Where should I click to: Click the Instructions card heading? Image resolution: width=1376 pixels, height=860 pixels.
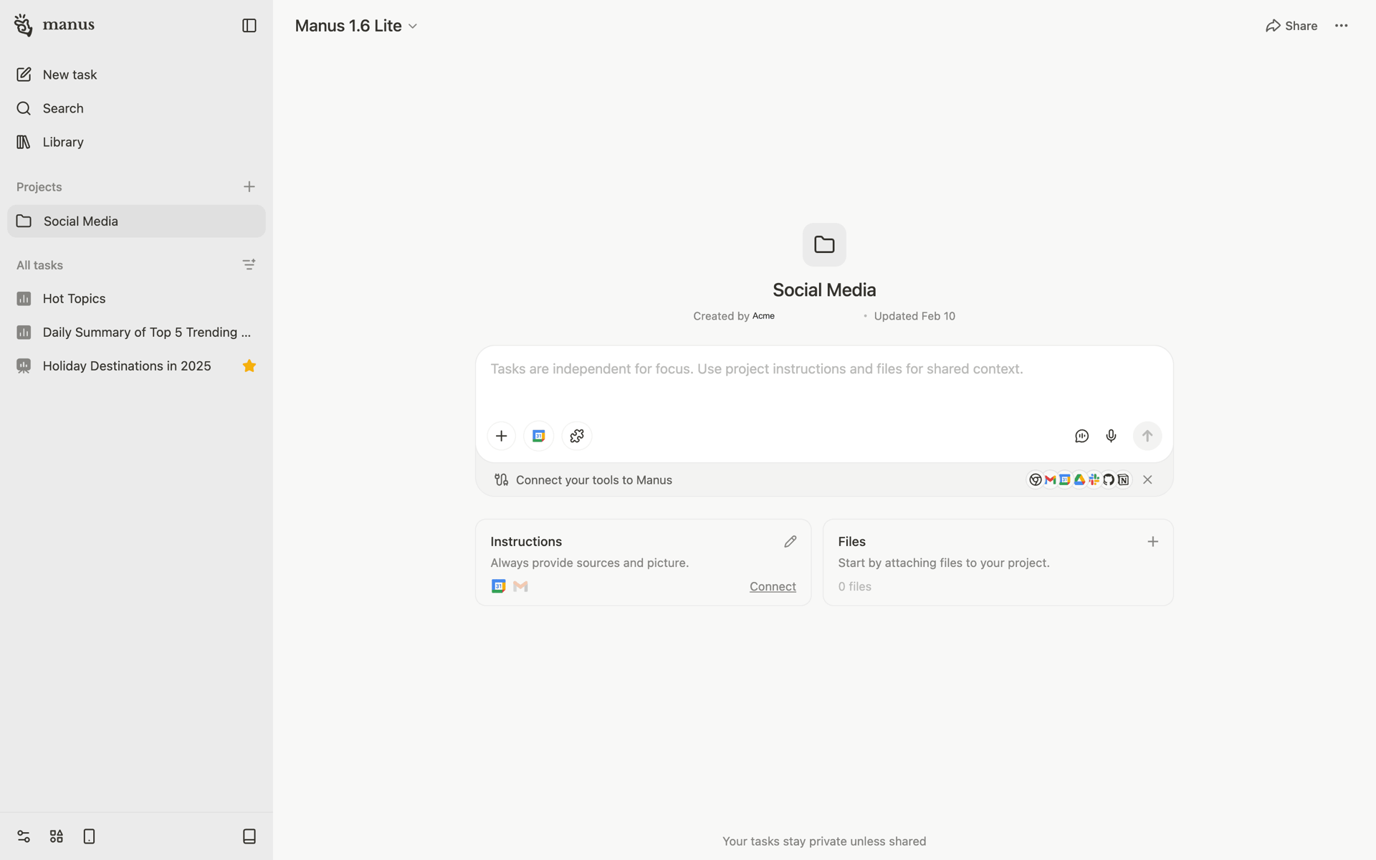526,542
